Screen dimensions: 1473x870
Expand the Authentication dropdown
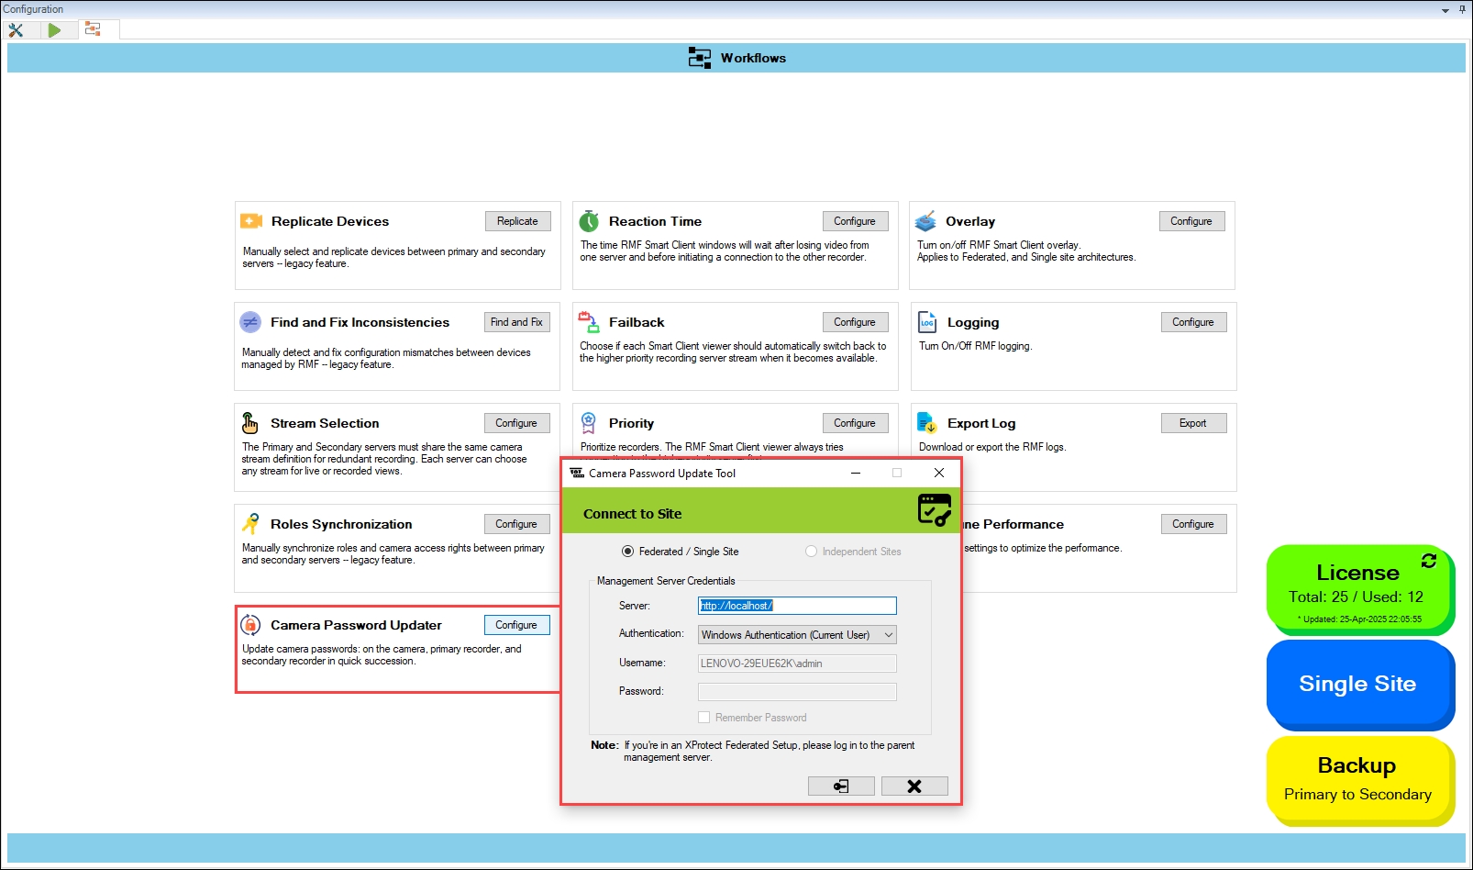(888, 635)
